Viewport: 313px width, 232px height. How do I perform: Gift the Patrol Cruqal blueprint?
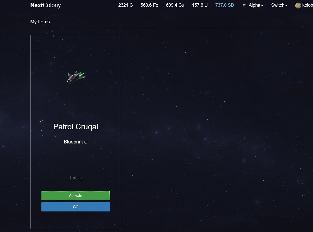(x=76, y=207)
